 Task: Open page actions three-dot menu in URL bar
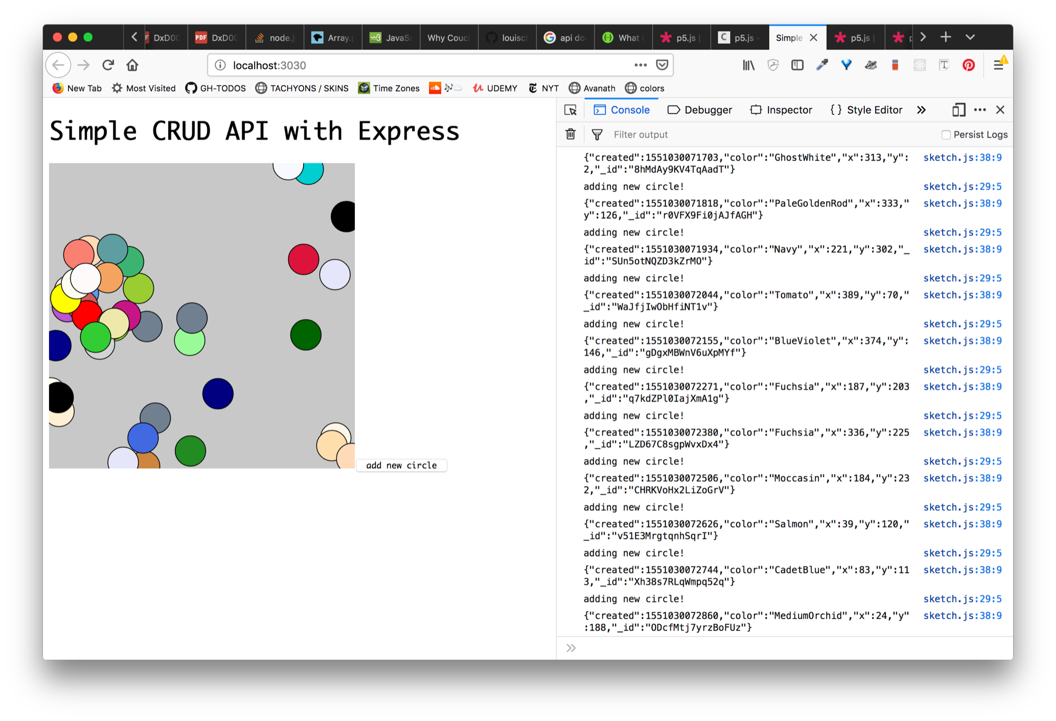640,65
